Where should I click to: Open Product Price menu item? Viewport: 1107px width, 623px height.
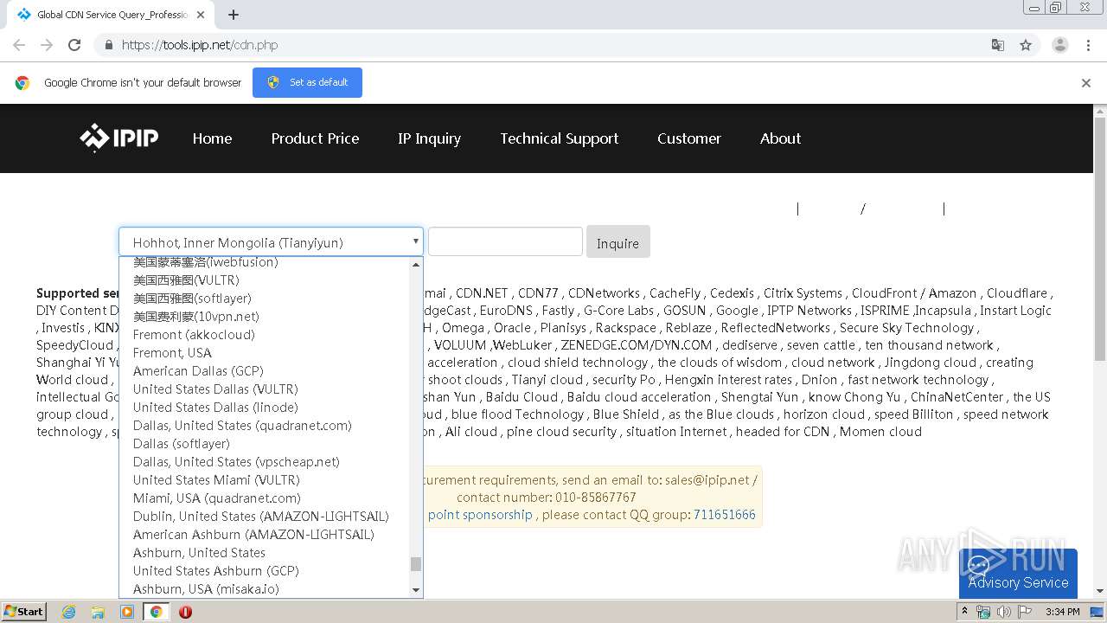[x=315, y=138]
